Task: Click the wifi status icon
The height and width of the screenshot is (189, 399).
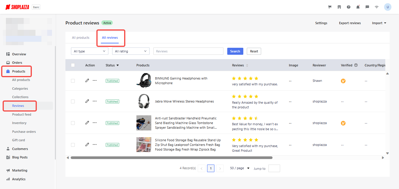Action: click(x=377, y=7)
